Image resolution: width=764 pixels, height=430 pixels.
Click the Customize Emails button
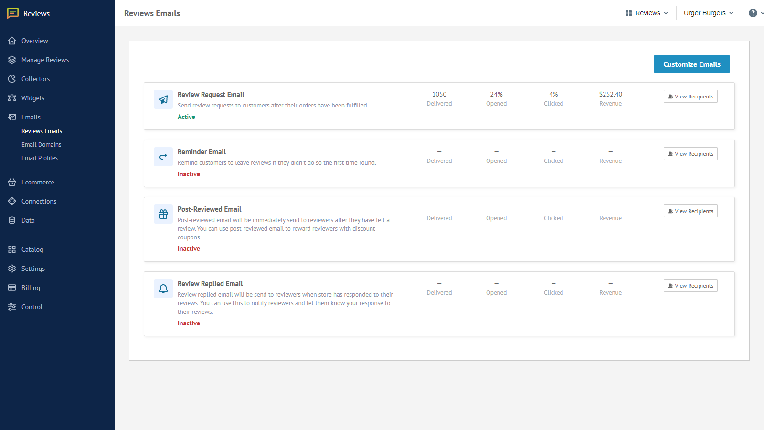point(691,64)
